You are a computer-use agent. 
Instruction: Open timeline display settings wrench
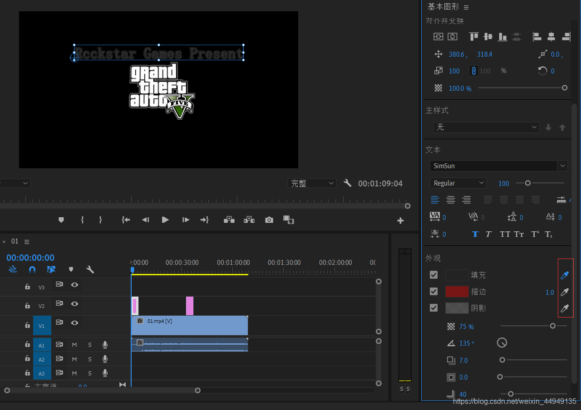(x=90, y=269)
